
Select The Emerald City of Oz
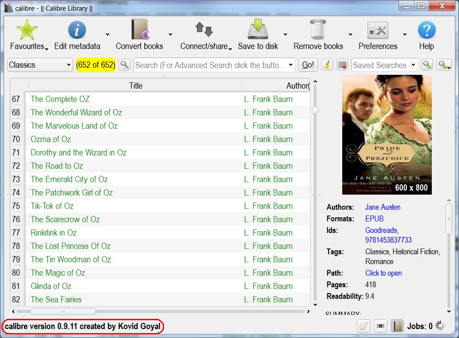tap(168, 179)
